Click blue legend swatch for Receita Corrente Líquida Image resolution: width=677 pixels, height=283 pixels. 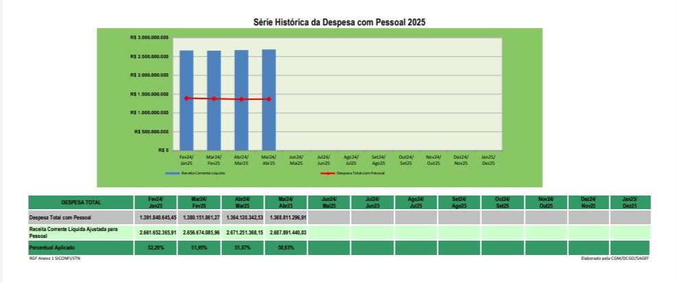tap(172, 174)
